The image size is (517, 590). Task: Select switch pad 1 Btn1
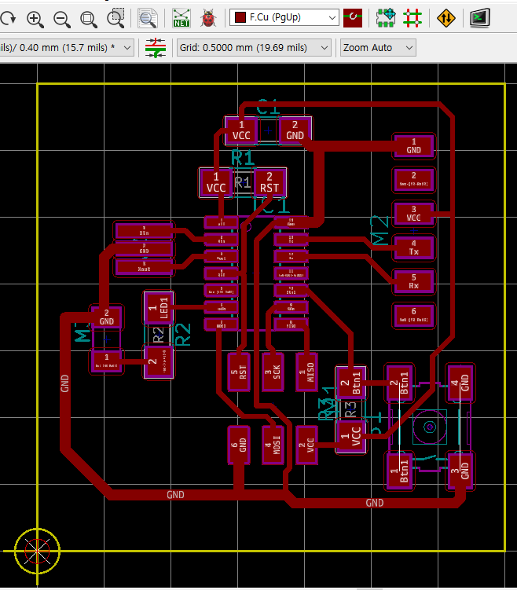[399, 471]
